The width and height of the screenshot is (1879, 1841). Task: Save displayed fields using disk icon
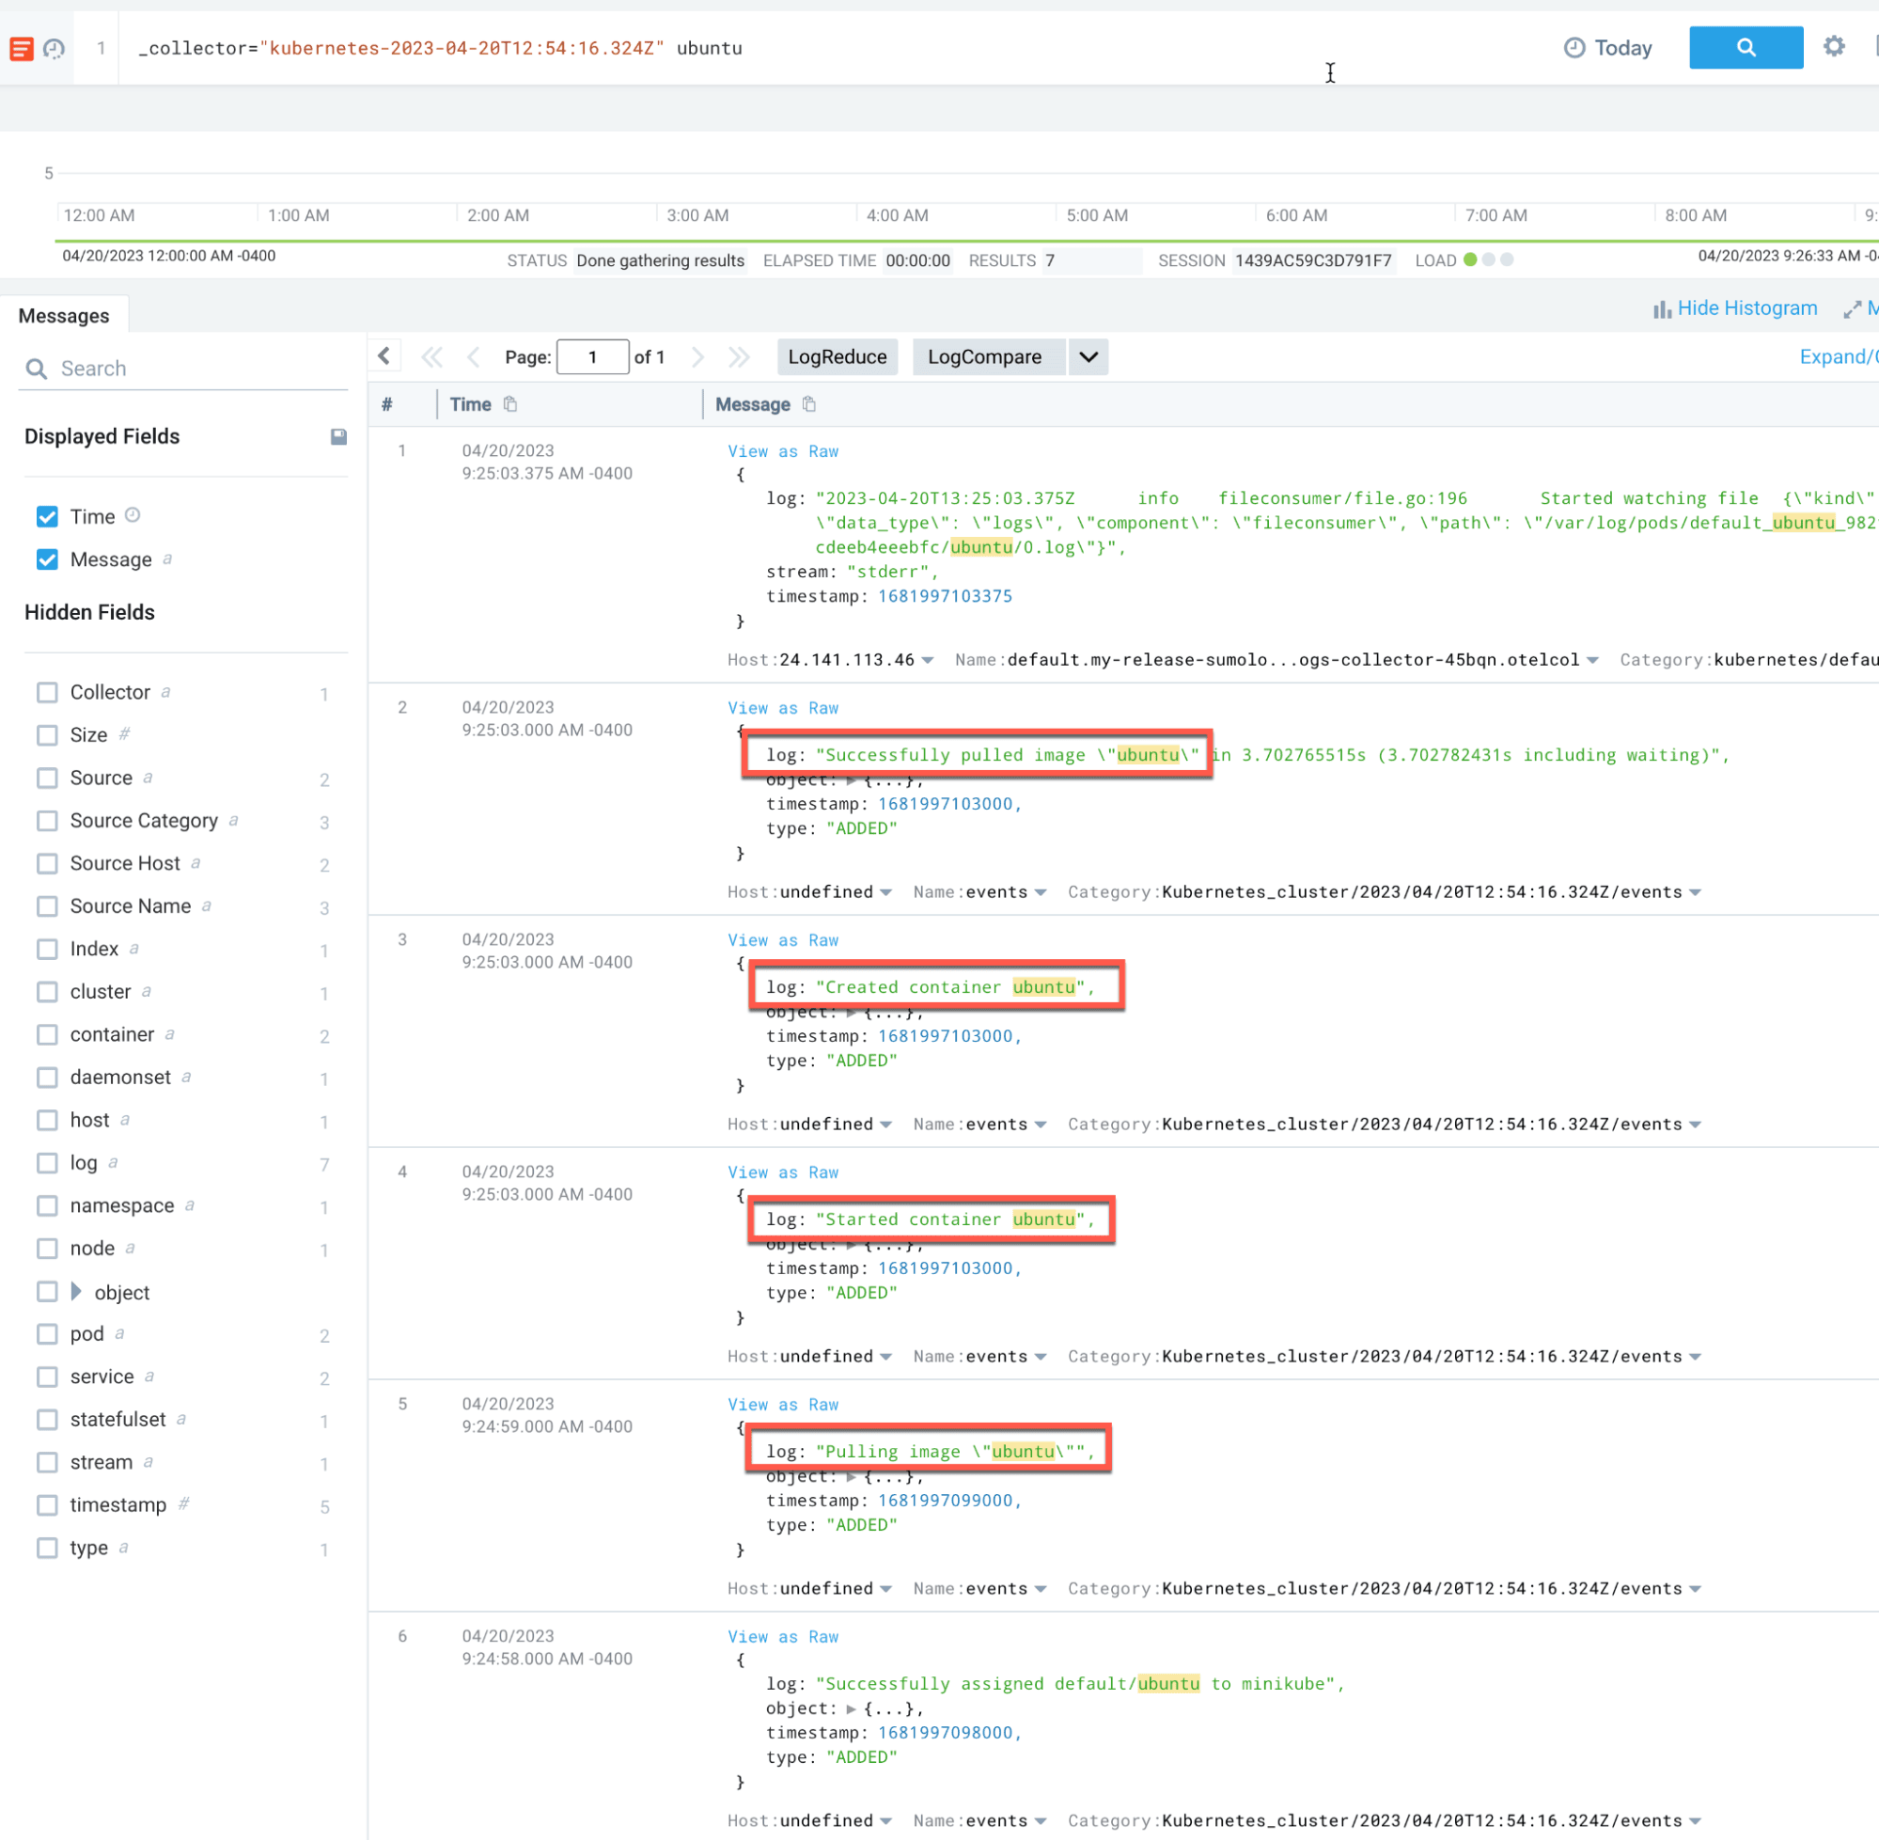(338, 437)
